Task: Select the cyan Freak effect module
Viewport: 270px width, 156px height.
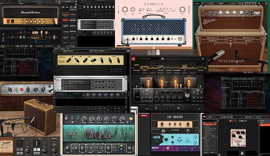Action: point(175,140)
